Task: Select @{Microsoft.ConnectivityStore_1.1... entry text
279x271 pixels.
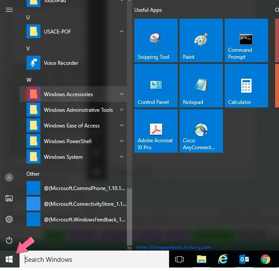Action: (x=85, y=204)
